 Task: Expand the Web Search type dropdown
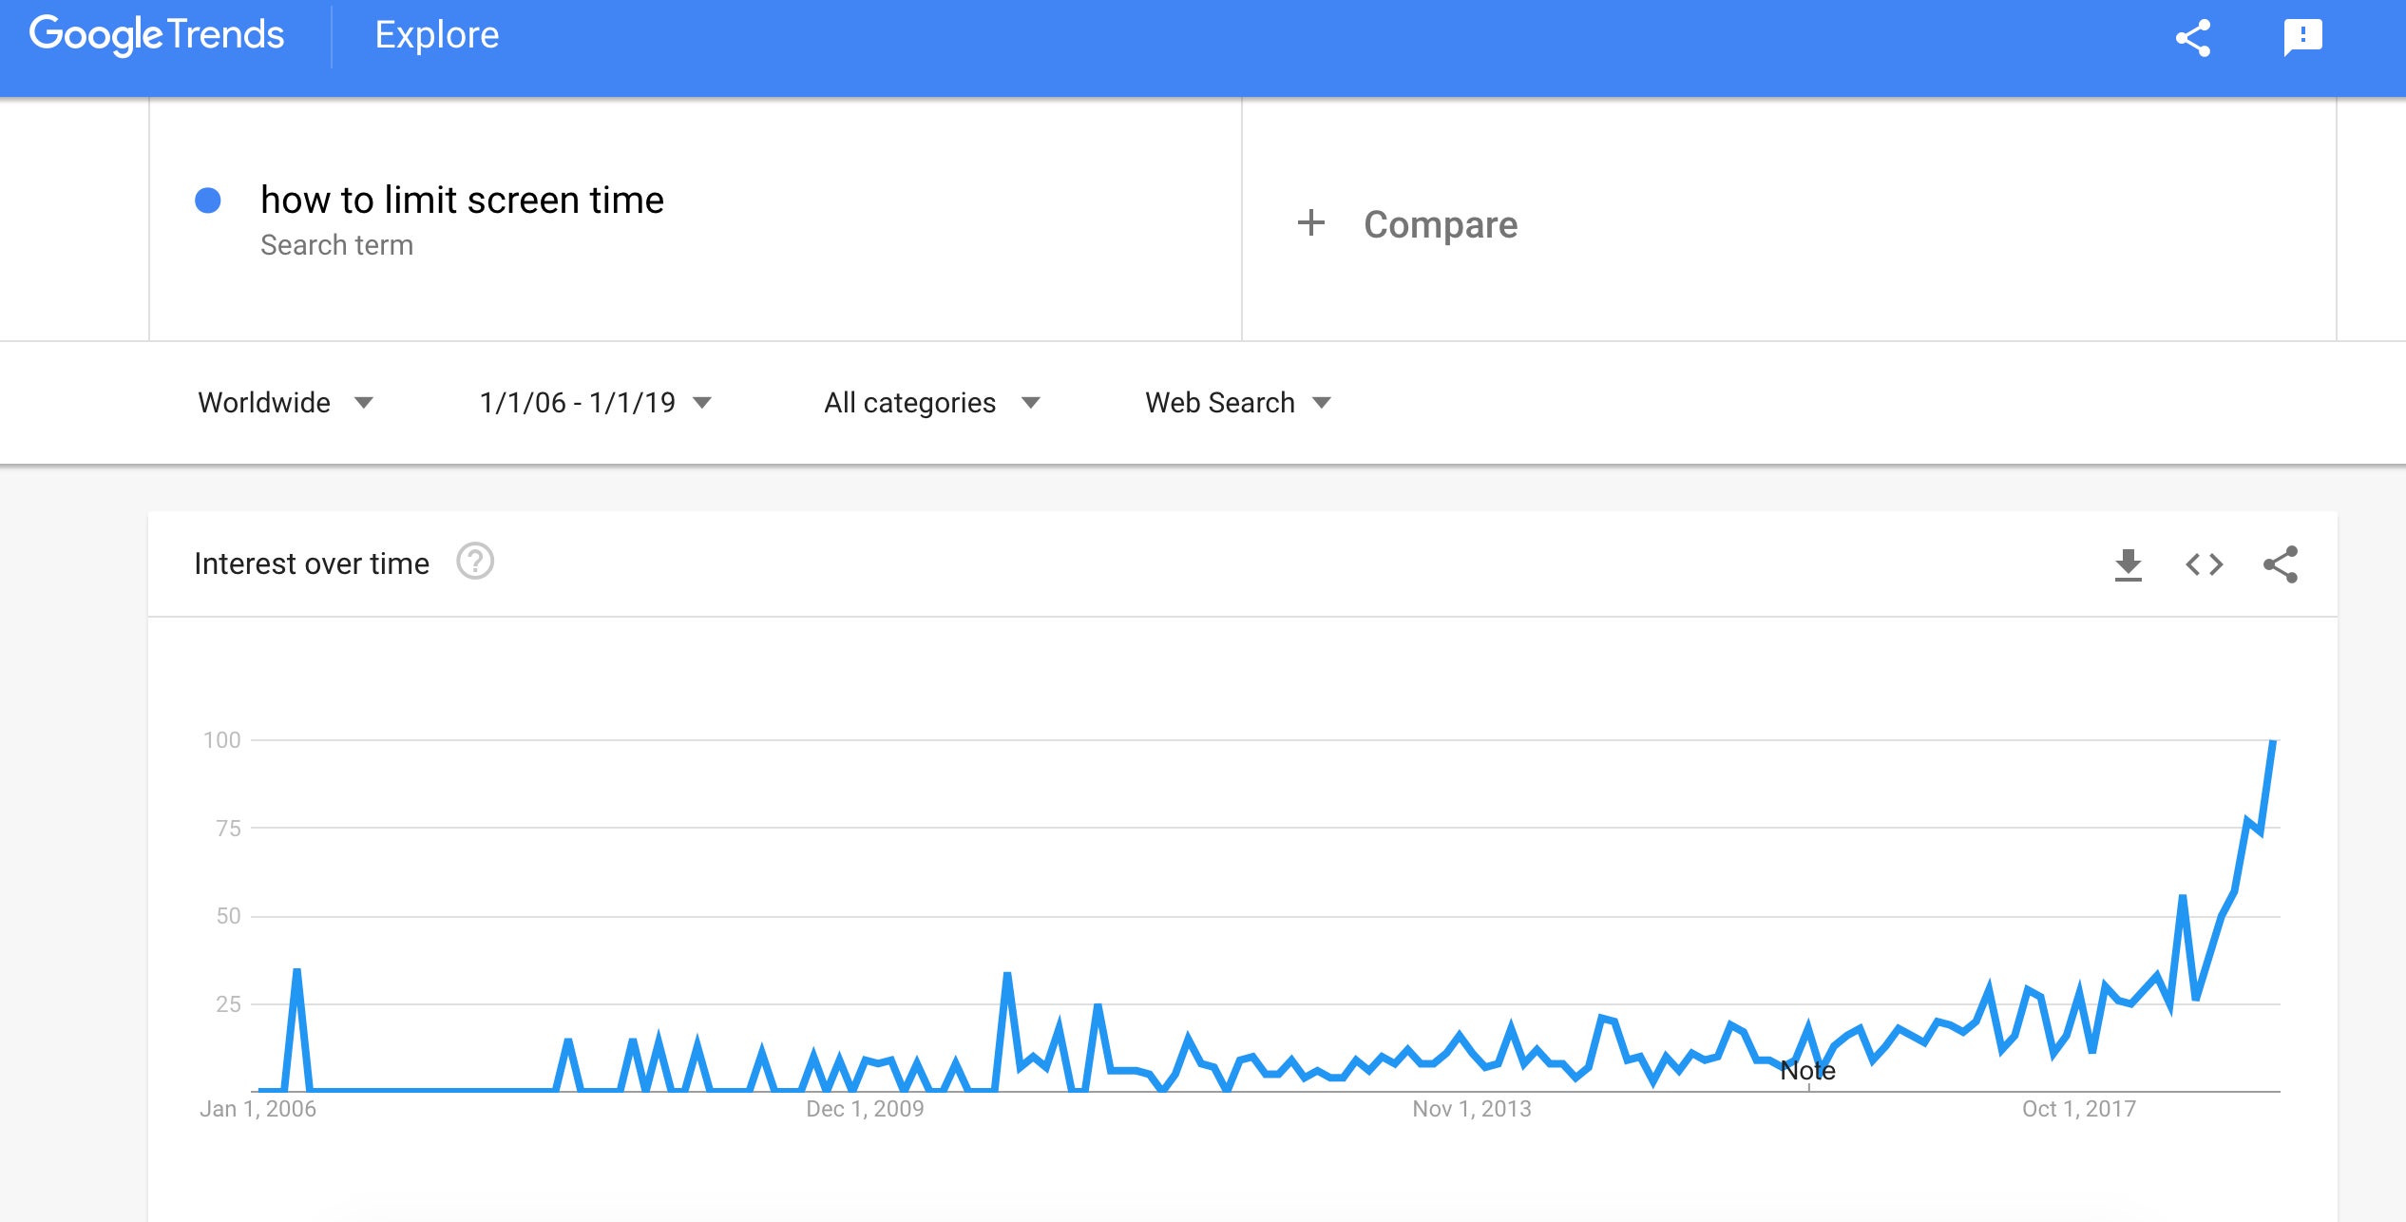(1237, 403)
